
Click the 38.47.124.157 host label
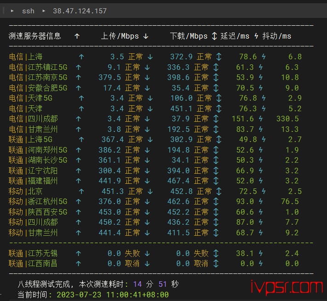pyautogui.click(x=80, y=11)
